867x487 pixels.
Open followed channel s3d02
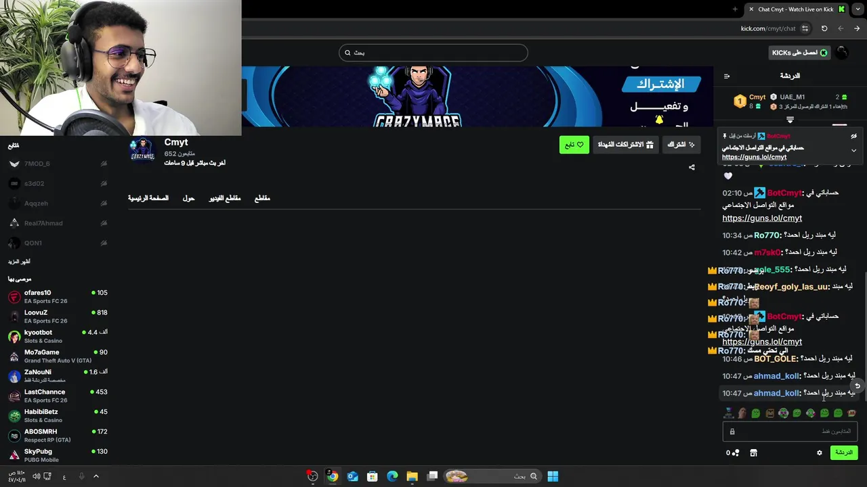tap(58, 183)
